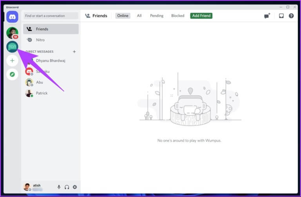This screenshot has width=301, height=197.
Task: Open New Group DM icon
Action: coord(267,16)
